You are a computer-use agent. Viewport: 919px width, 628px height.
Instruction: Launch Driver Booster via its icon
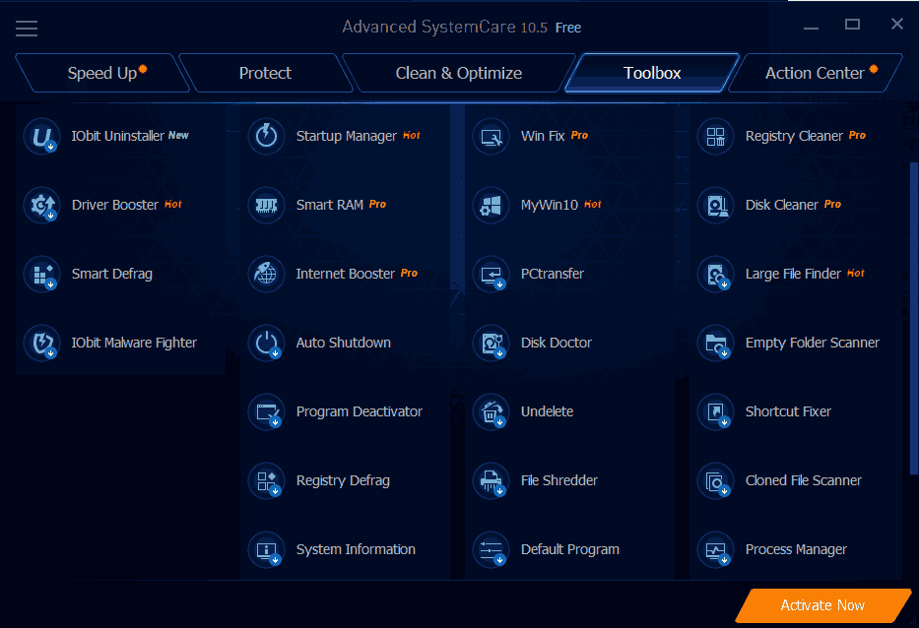pos(42,205)
